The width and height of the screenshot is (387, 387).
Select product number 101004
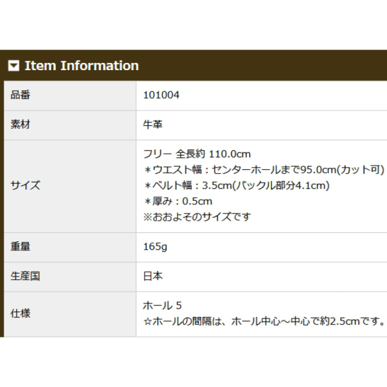(x=161, y=95)
